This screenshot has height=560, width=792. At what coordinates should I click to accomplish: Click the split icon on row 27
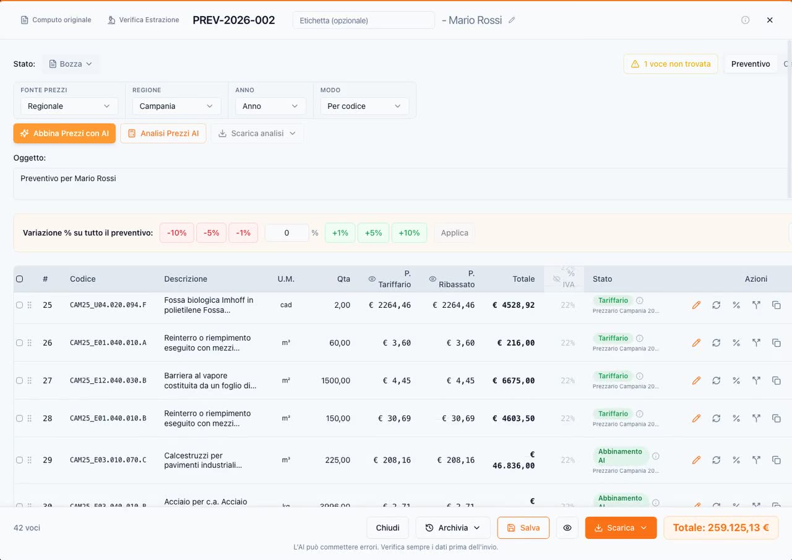[756, 380]
